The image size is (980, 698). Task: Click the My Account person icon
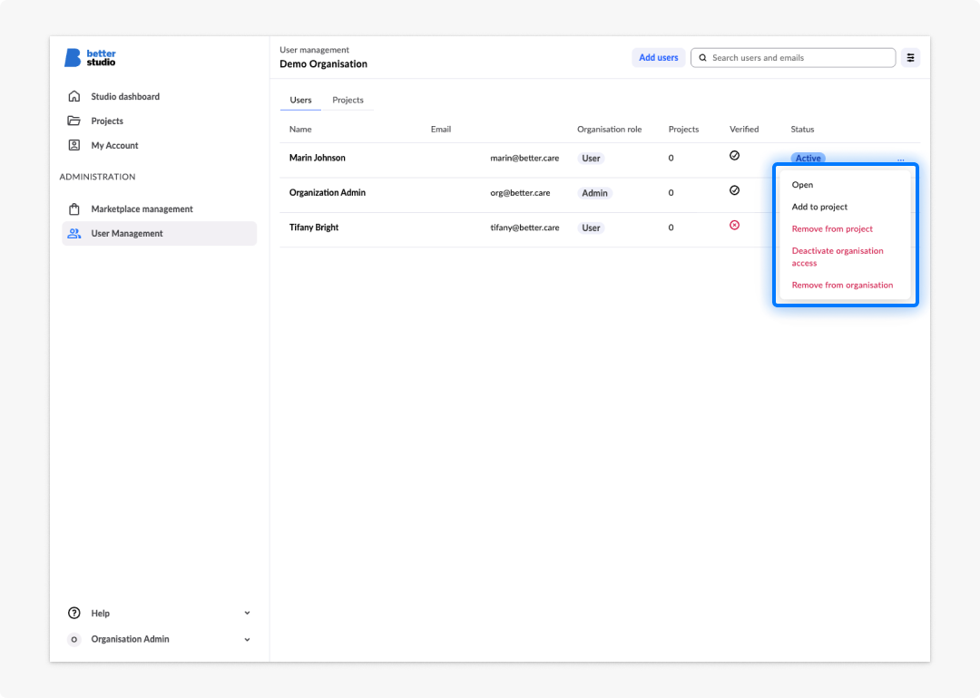[x=74, y=145]
